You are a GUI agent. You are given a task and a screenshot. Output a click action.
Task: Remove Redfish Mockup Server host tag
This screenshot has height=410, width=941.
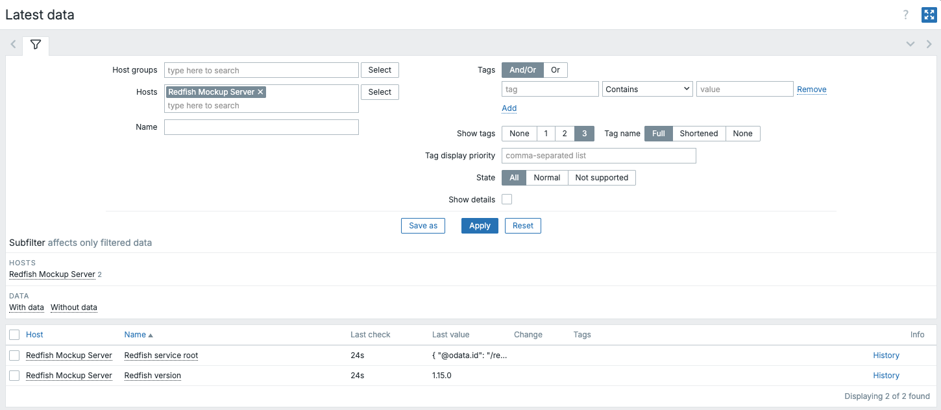click(x=260, y=92)
